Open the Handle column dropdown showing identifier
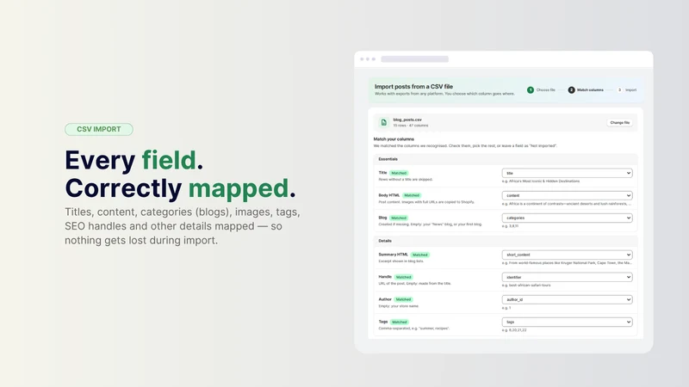This screenshot has height=387, width=689. pos(568,277)
